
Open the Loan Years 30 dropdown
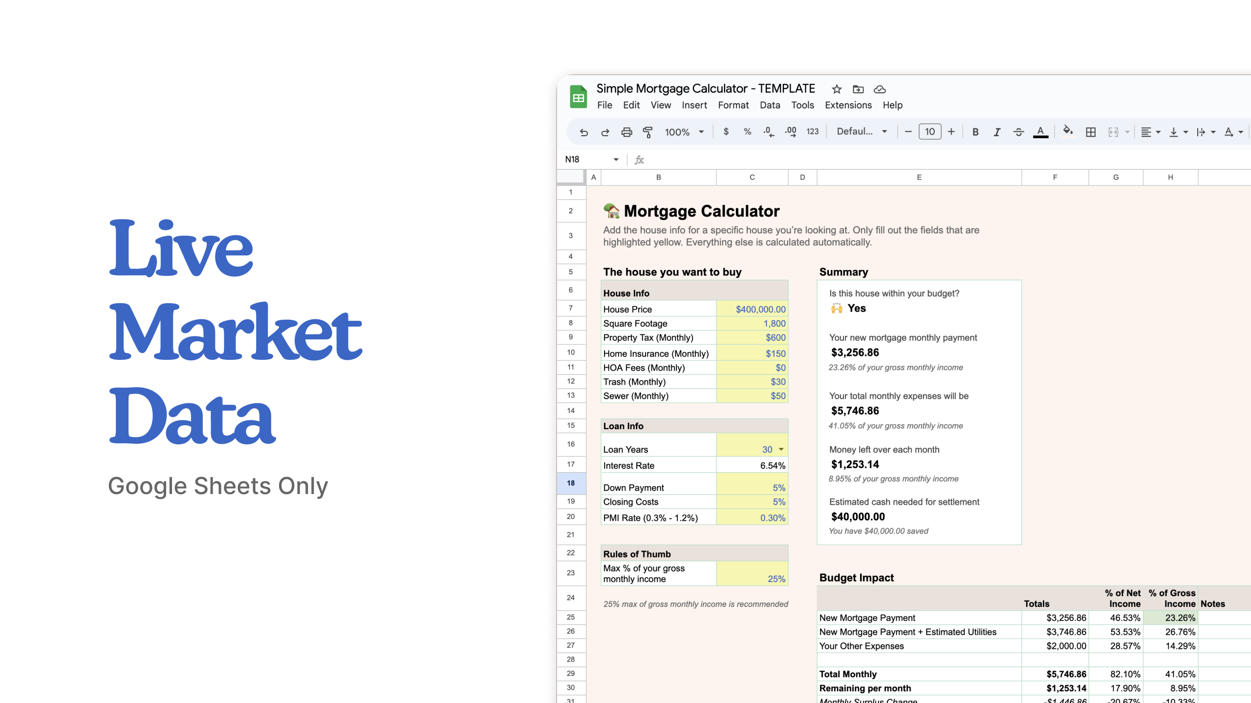781,449
